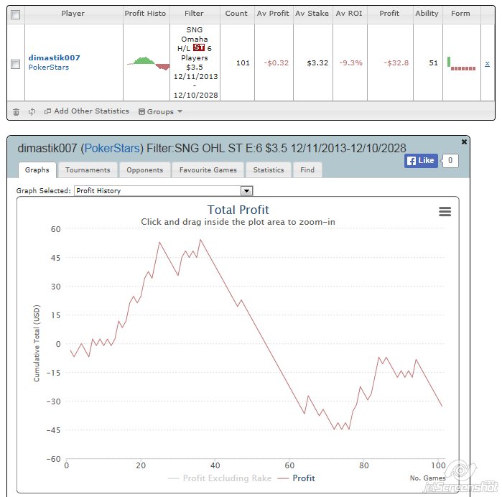This screenshot has width=502, height=497.
Task: Switch to the Favourite Games tab
Action: [208, 170]
